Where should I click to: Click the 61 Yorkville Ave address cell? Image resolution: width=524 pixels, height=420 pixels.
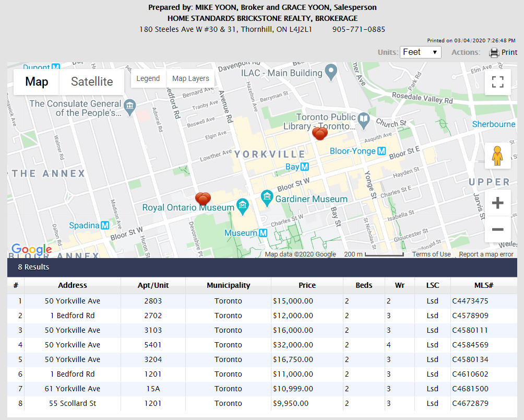[x=73, y=389]
